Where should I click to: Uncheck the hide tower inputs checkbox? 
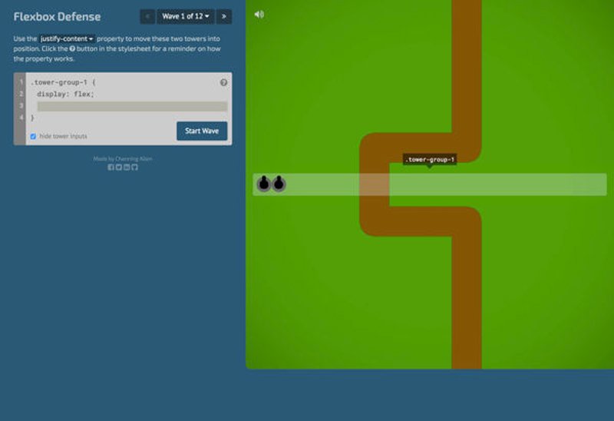(33, 137)
